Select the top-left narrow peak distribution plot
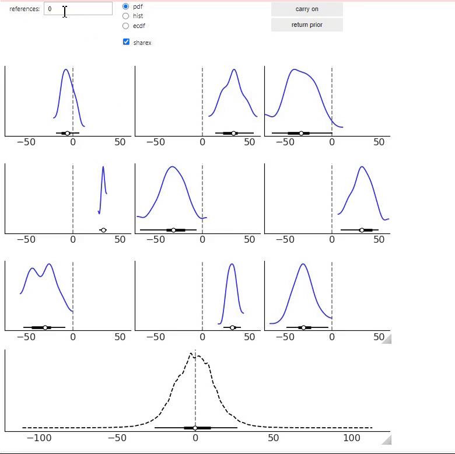Viewport: 455px width, 454px height. pos(68,102)
